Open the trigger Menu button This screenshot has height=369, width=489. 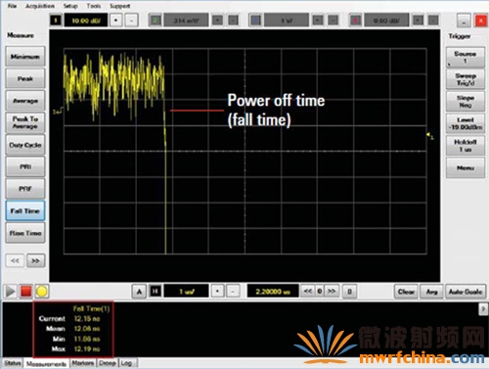466,167
